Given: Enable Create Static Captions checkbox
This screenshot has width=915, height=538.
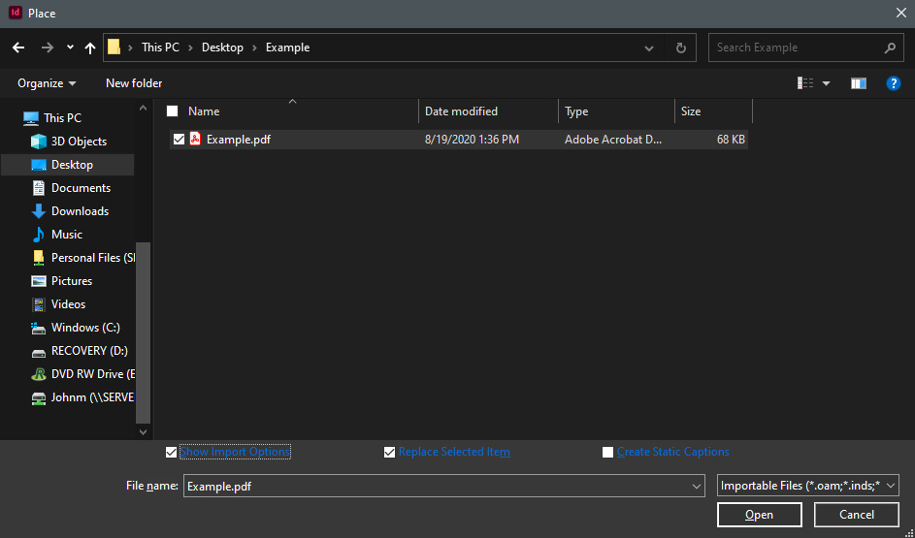Looking at the screenshot, I should coord(607,453).
